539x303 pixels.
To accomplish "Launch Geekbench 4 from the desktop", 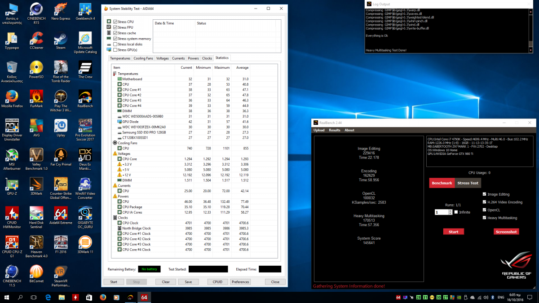I will [85, 12].
